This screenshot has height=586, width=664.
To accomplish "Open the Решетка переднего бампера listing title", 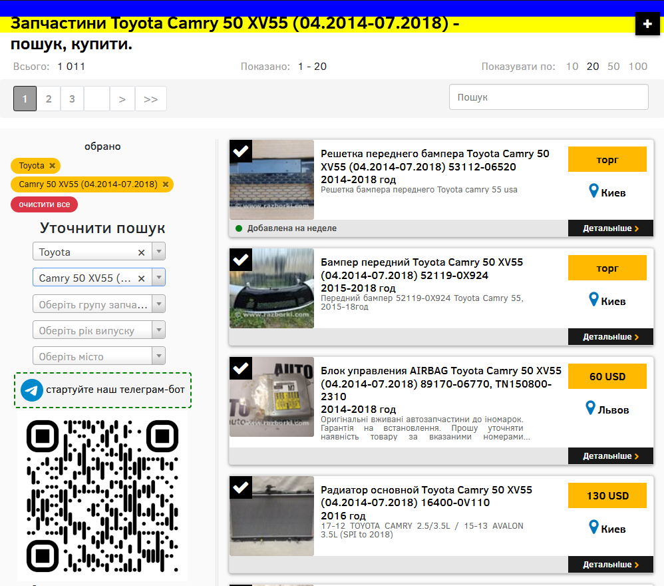I will pos(435,166).
